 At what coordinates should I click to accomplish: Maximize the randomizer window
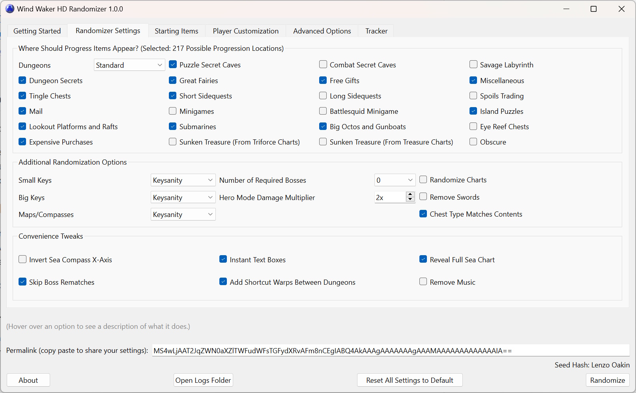[593, 9]
